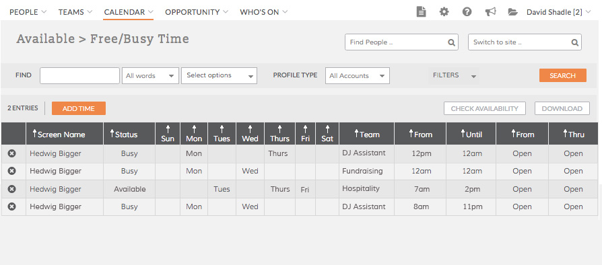Click the ADD TIME button
The width and height of the screenshot is (602, 265).
[x=79, y=108]
